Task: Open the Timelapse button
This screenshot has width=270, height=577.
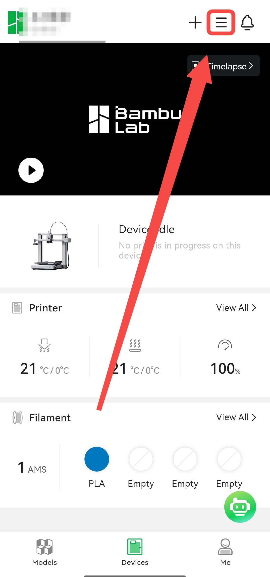Action: (x=224, y=66)
